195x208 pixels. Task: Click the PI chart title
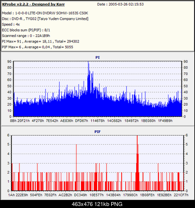[98, 57]
